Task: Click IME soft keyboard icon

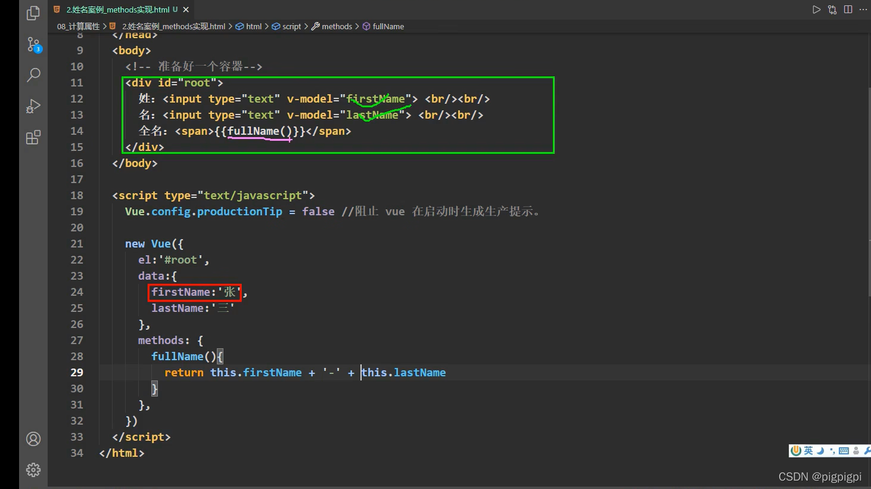Action: (x=844, y=451)
